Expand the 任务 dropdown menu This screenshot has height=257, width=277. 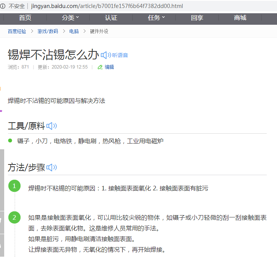coord(156,18)
